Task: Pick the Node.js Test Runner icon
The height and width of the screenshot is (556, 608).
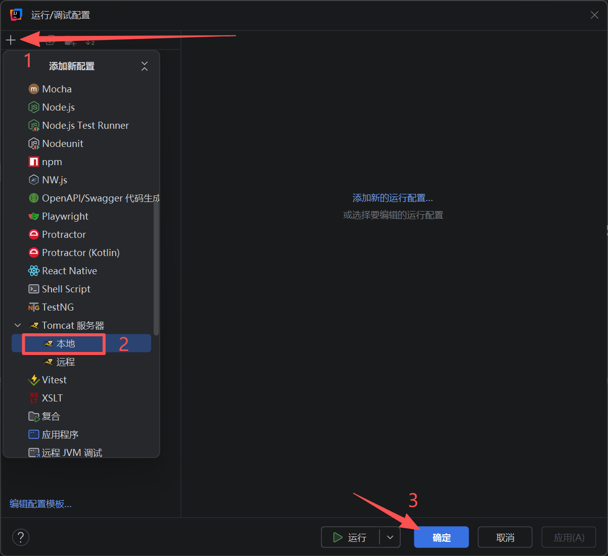Action: (x=34, y=125)
